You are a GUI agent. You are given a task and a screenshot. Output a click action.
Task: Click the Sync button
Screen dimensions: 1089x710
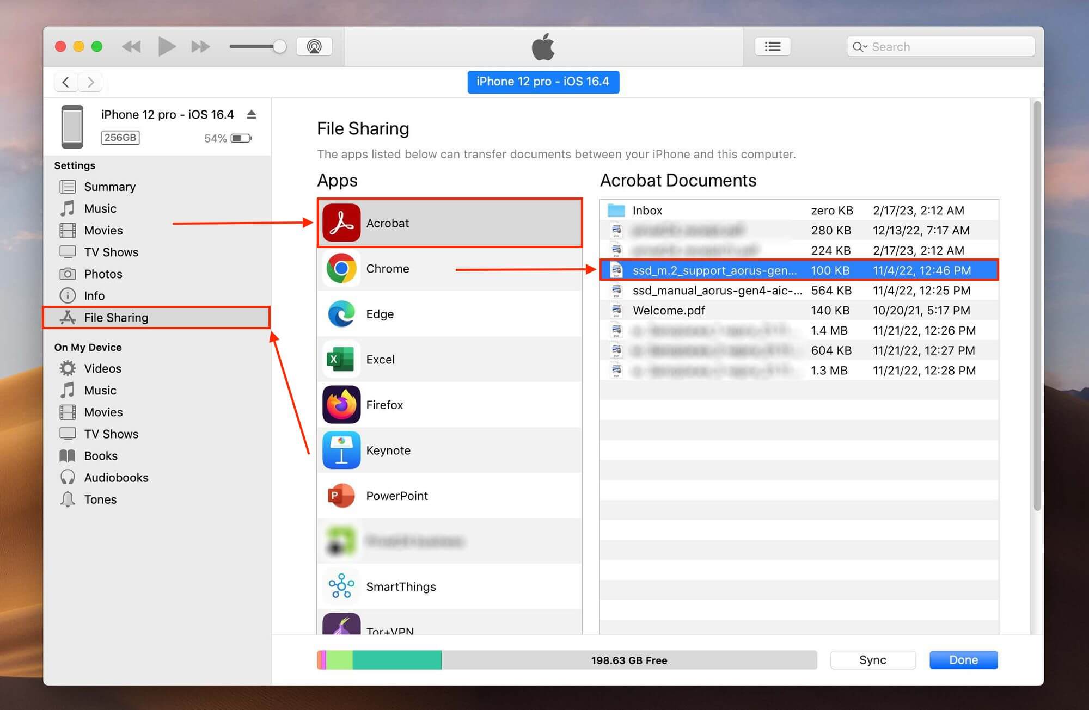click(873, 660)
